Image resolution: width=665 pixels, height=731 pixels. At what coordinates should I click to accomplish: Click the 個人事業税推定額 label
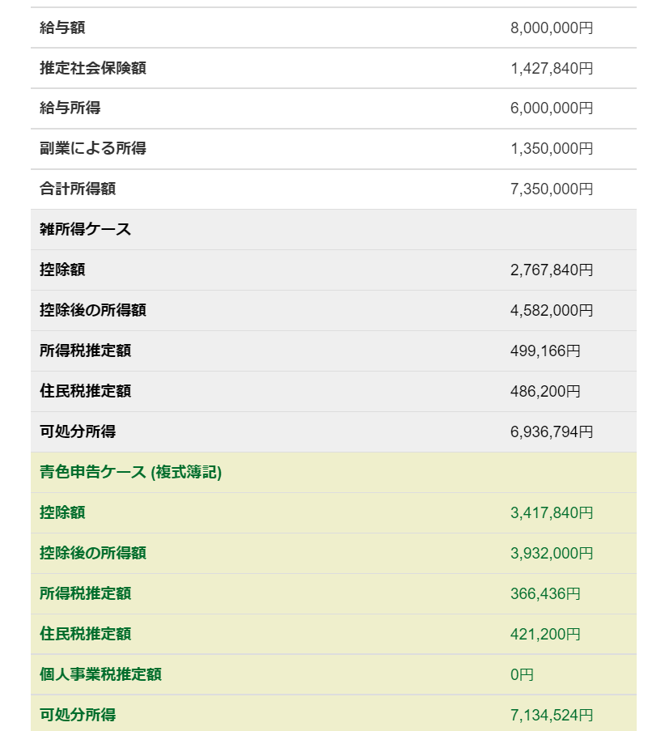click(100, 675)
